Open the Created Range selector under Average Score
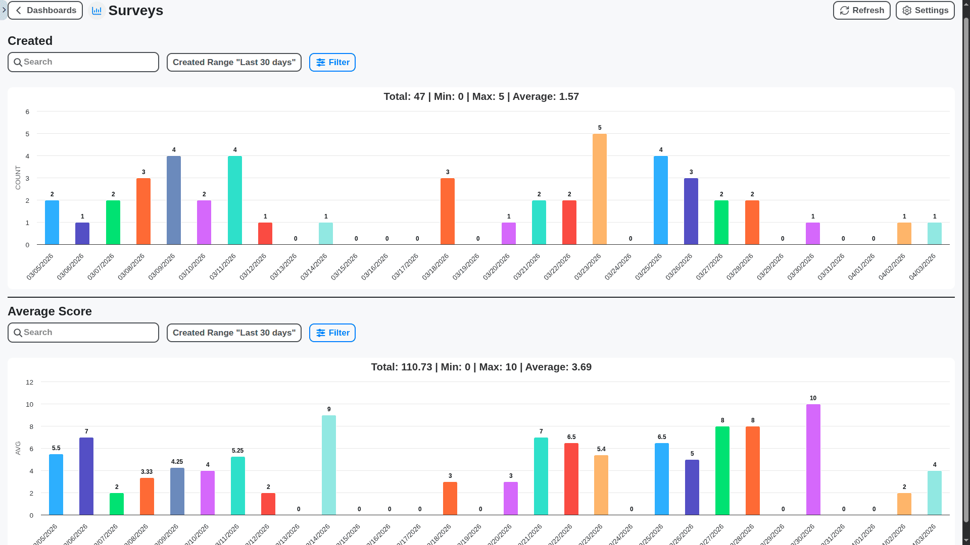The width and height of the screenshot is (970, 545). tap(233, 333)
